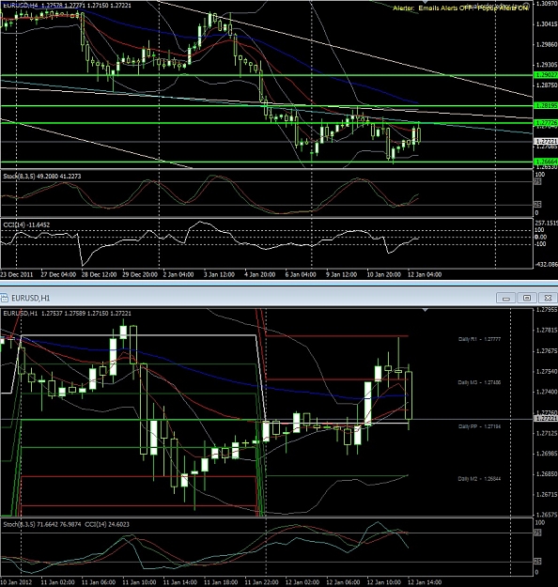Click the 1.27221 current price label on H1 chart
This screenshot has height=587, width=558.
point(546,418)
